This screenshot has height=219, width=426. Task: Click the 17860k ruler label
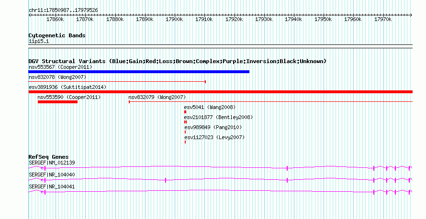[x=55, y=20]
